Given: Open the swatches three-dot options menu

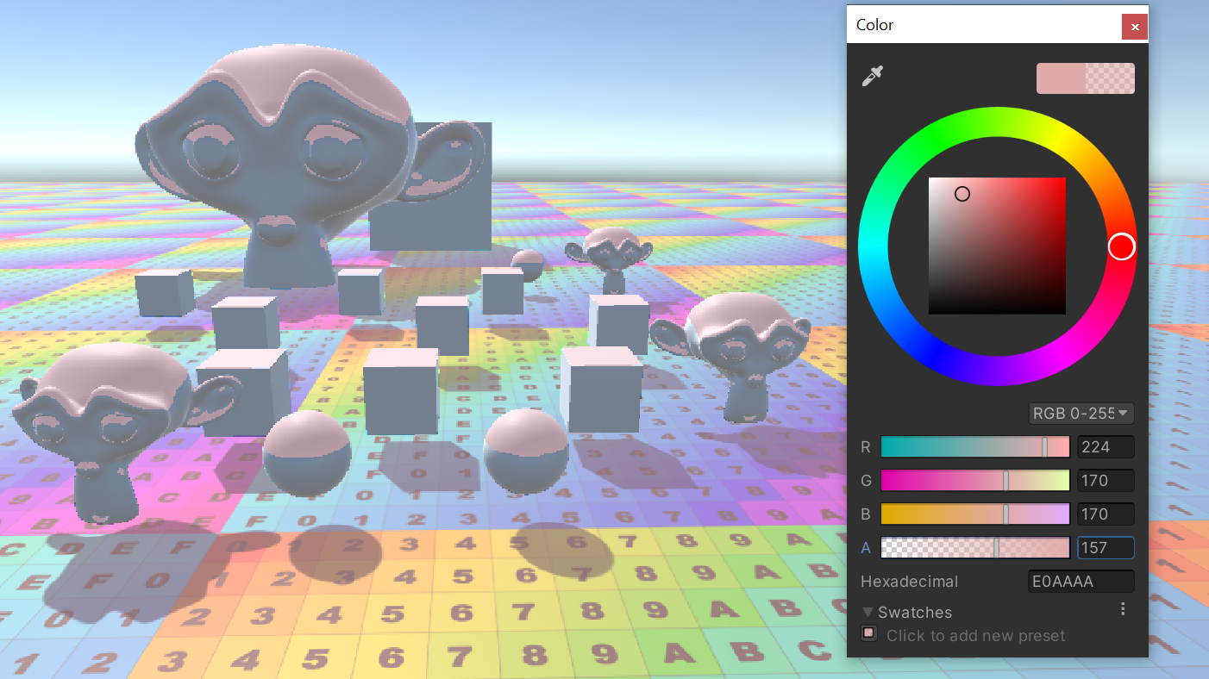Looking at the screenshot, I should [1123, 609].
